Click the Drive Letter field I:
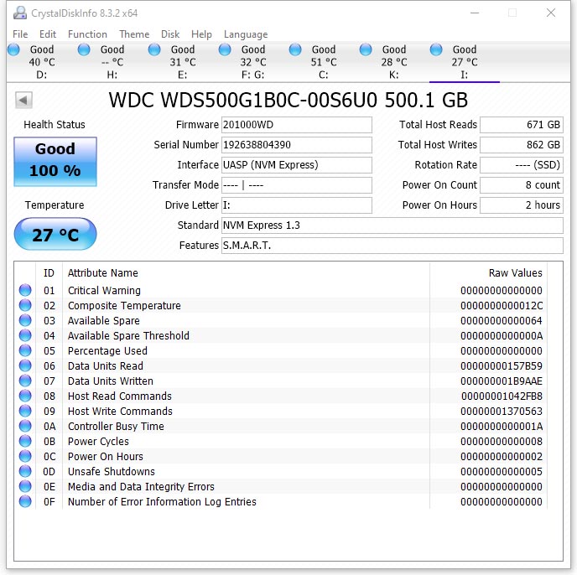577x575 pixels. point(297,205)
